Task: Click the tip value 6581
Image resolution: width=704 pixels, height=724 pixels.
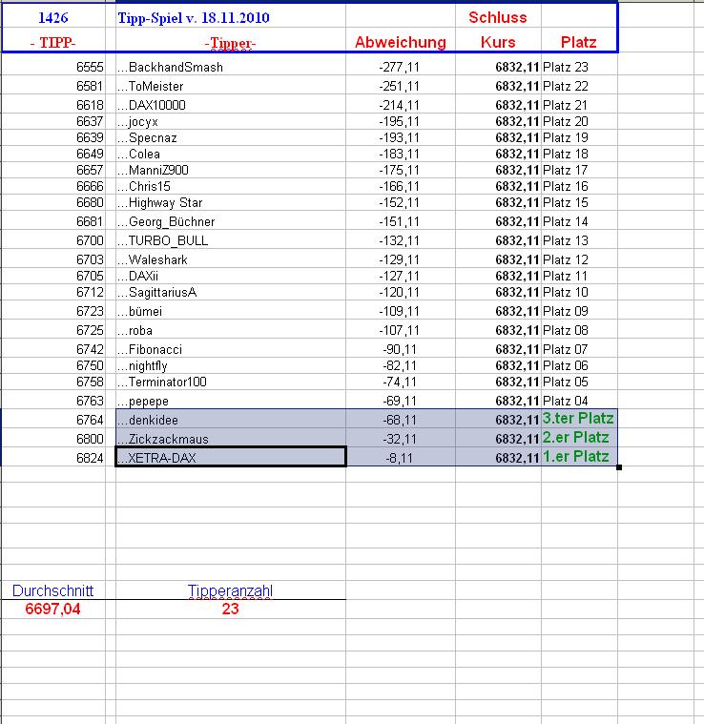Action: [x=53, y=86]
